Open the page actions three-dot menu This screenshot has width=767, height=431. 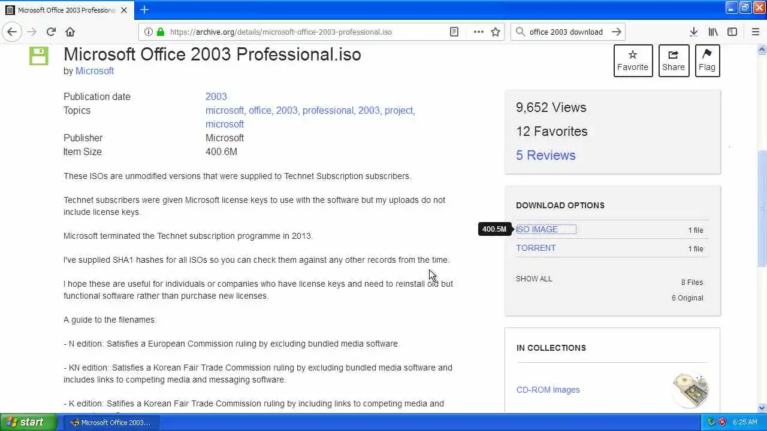click(x=478, y=32)
